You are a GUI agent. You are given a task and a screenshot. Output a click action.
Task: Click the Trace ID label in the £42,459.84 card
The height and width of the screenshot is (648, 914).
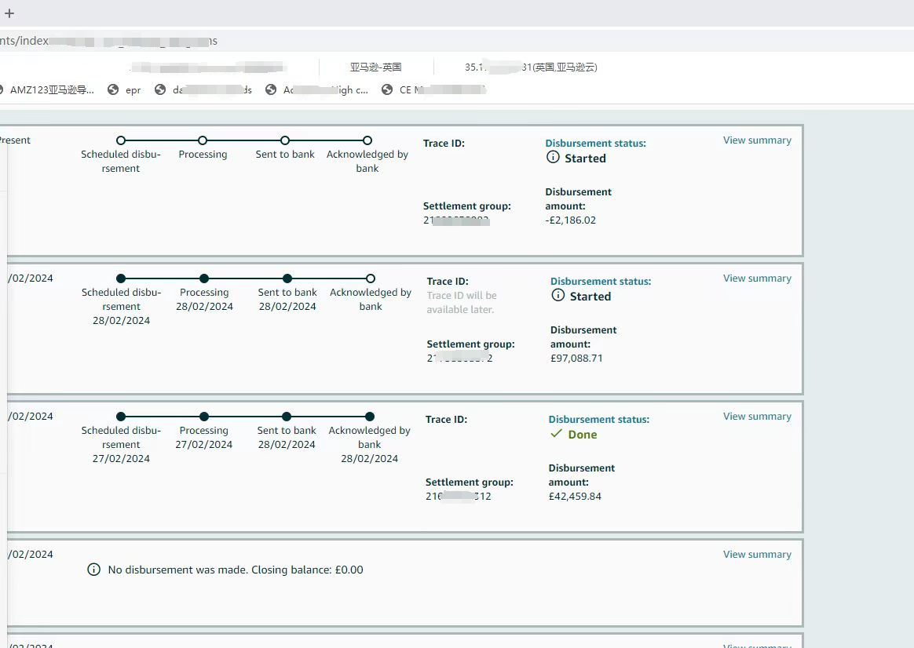click(447, 419)
